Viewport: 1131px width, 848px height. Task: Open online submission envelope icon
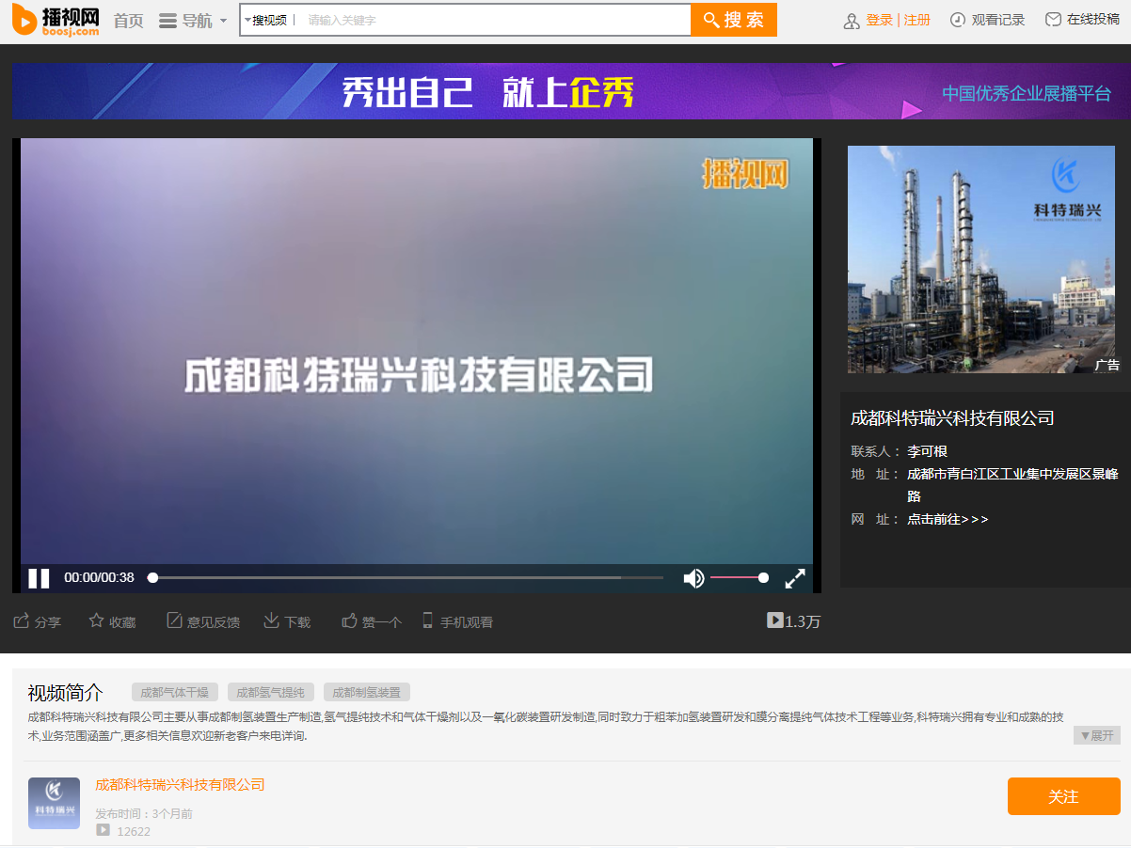click(1053, 20)
